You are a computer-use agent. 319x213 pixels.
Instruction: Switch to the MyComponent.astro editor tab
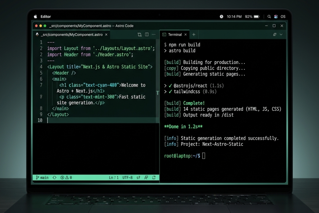click(71, 35)
